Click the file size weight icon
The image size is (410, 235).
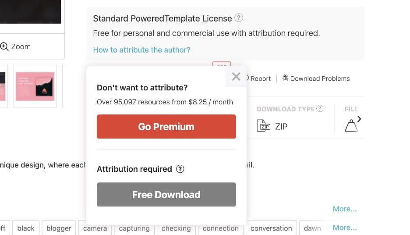click(351, 126)
